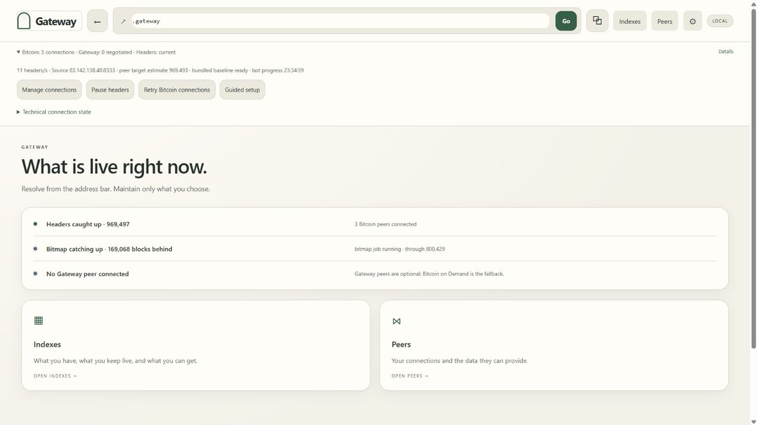757x425 pixels.
Task: Click 'No Gateway peer connected' text
Action: [x=88, y=274]
